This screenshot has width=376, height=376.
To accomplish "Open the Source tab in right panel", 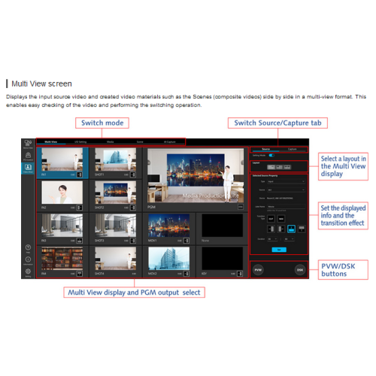I will pyautogui.click(x=266, y=150).
